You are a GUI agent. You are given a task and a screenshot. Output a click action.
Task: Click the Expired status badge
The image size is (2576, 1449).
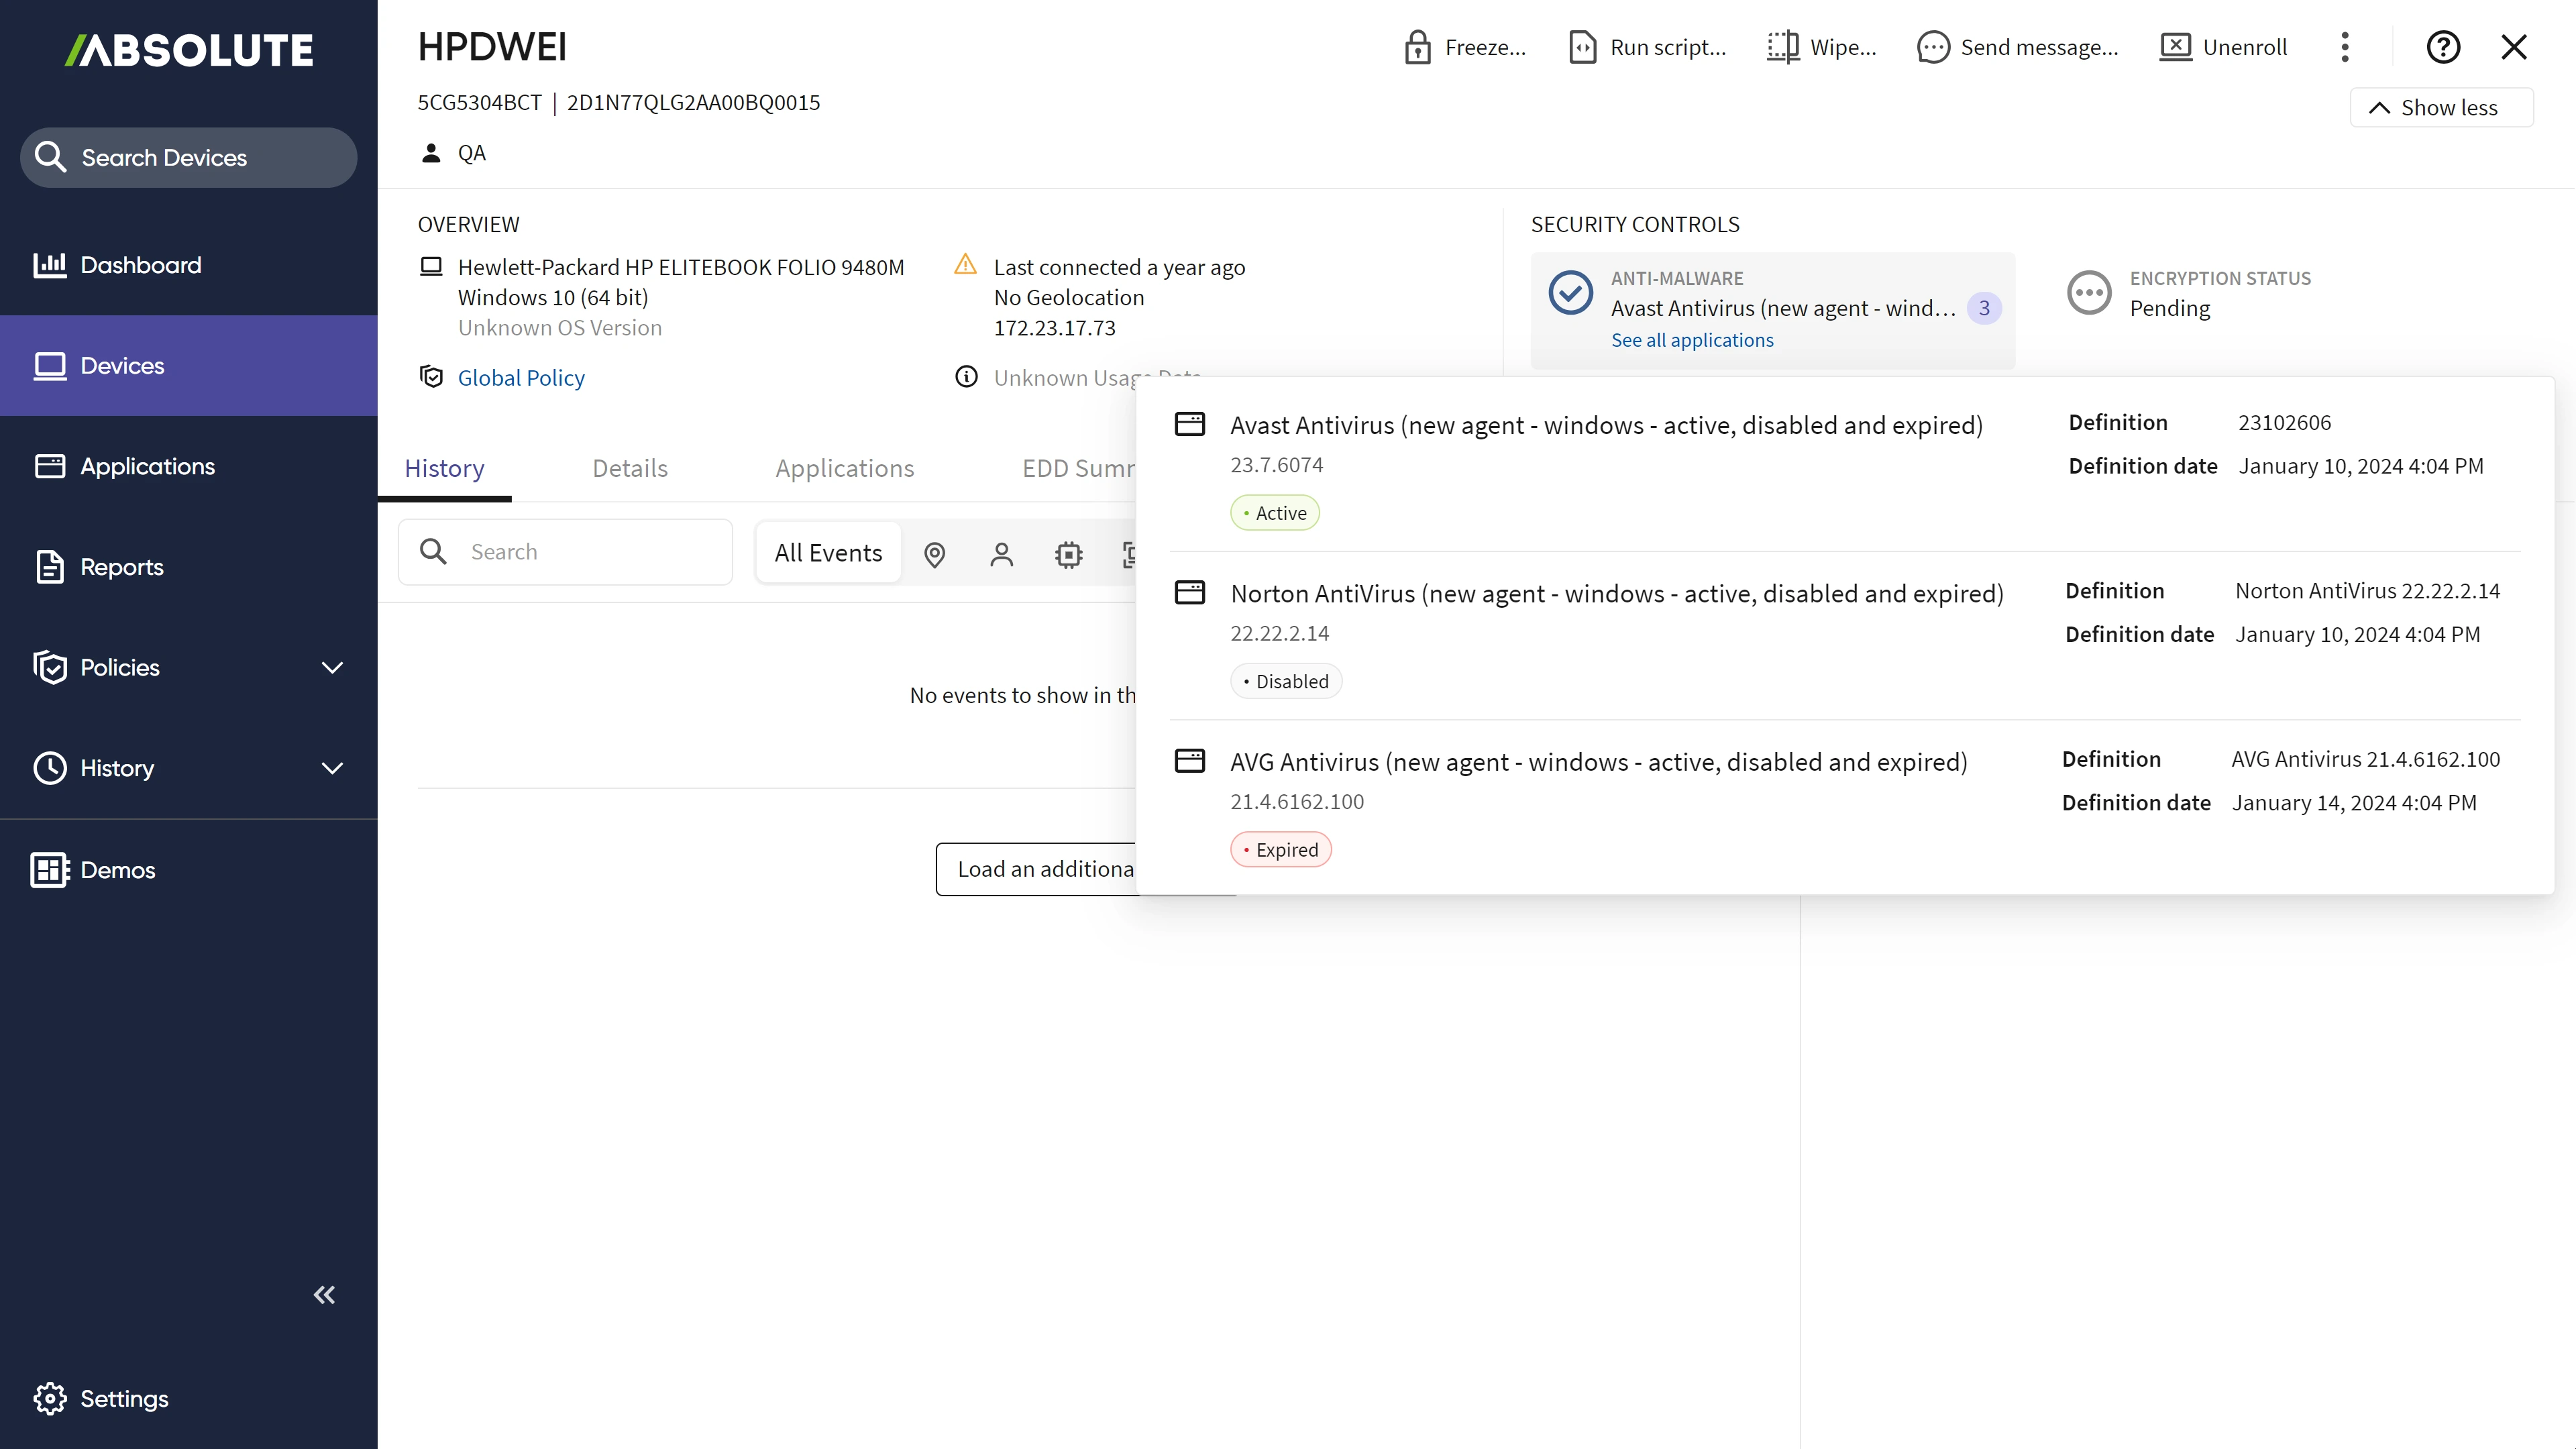click(x=1281, y=850)
